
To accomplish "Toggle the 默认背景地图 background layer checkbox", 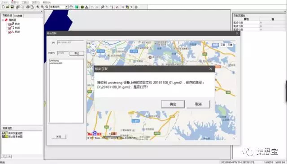I will click(3, 136).
